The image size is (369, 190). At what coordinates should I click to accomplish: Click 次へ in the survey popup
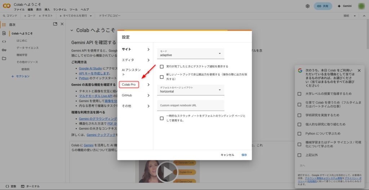click(x=302, y=166)
